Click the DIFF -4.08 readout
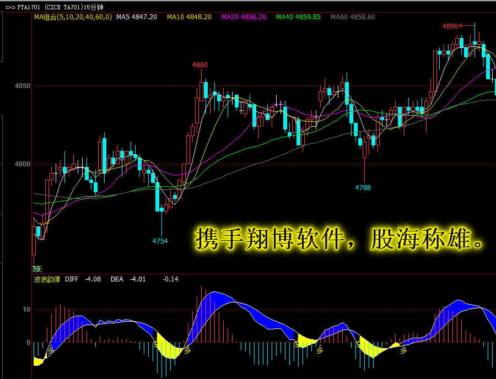Viewport: 496px width, 379px height. 83,279
